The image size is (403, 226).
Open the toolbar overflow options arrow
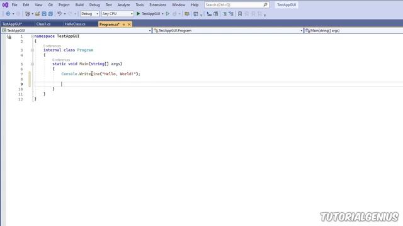[264, 15]
